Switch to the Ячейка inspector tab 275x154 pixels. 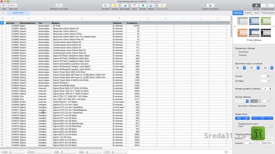tap(248, 13)
